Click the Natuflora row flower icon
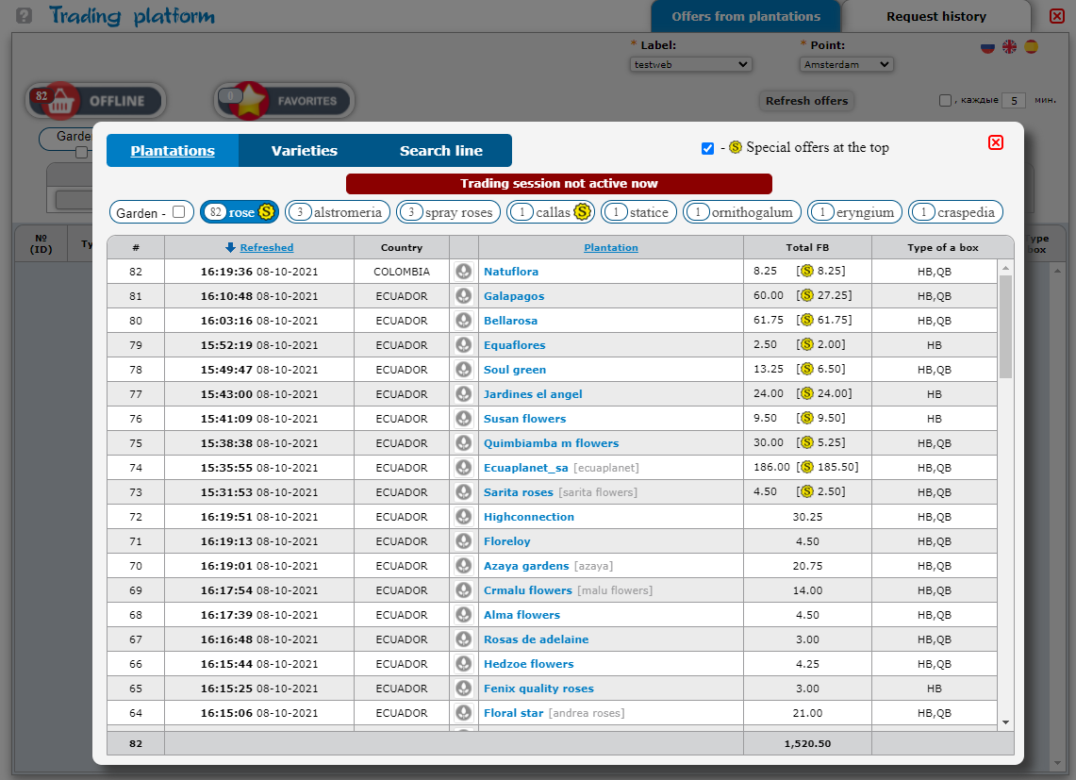Viewport: 1076px width, 780px height. click(463, 272)
